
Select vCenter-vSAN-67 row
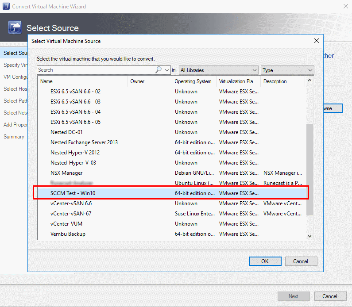point(172,214)
